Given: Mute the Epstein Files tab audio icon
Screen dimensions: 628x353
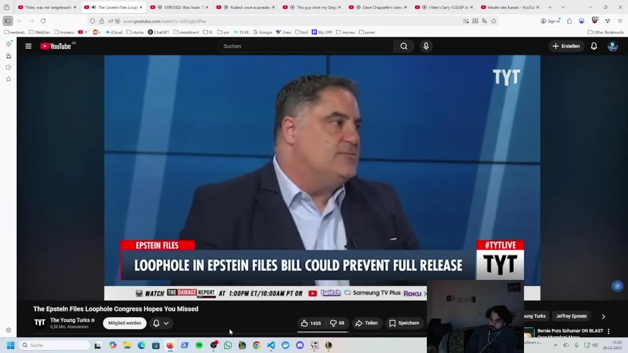Looking at the screenshot, I should click(x=93, y=7).
